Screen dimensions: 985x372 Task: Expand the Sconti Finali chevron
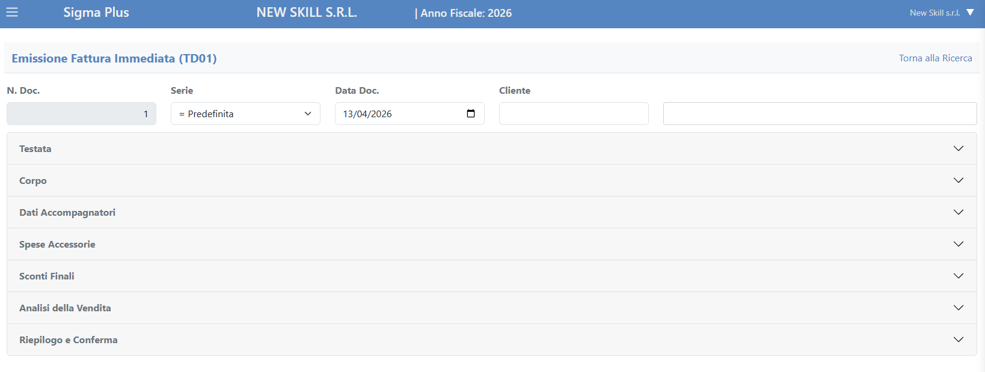coord(958,276)
